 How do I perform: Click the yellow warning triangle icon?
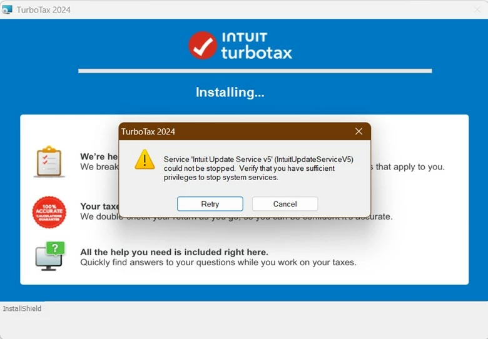pos(145,159)
